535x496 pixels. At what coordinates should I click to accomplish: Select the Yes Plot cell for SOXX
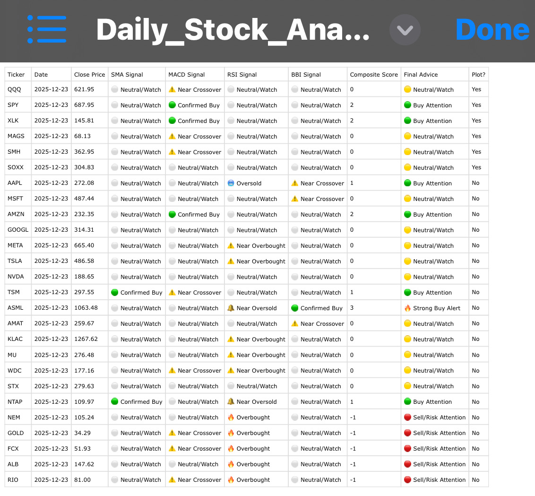click(479, 167)
